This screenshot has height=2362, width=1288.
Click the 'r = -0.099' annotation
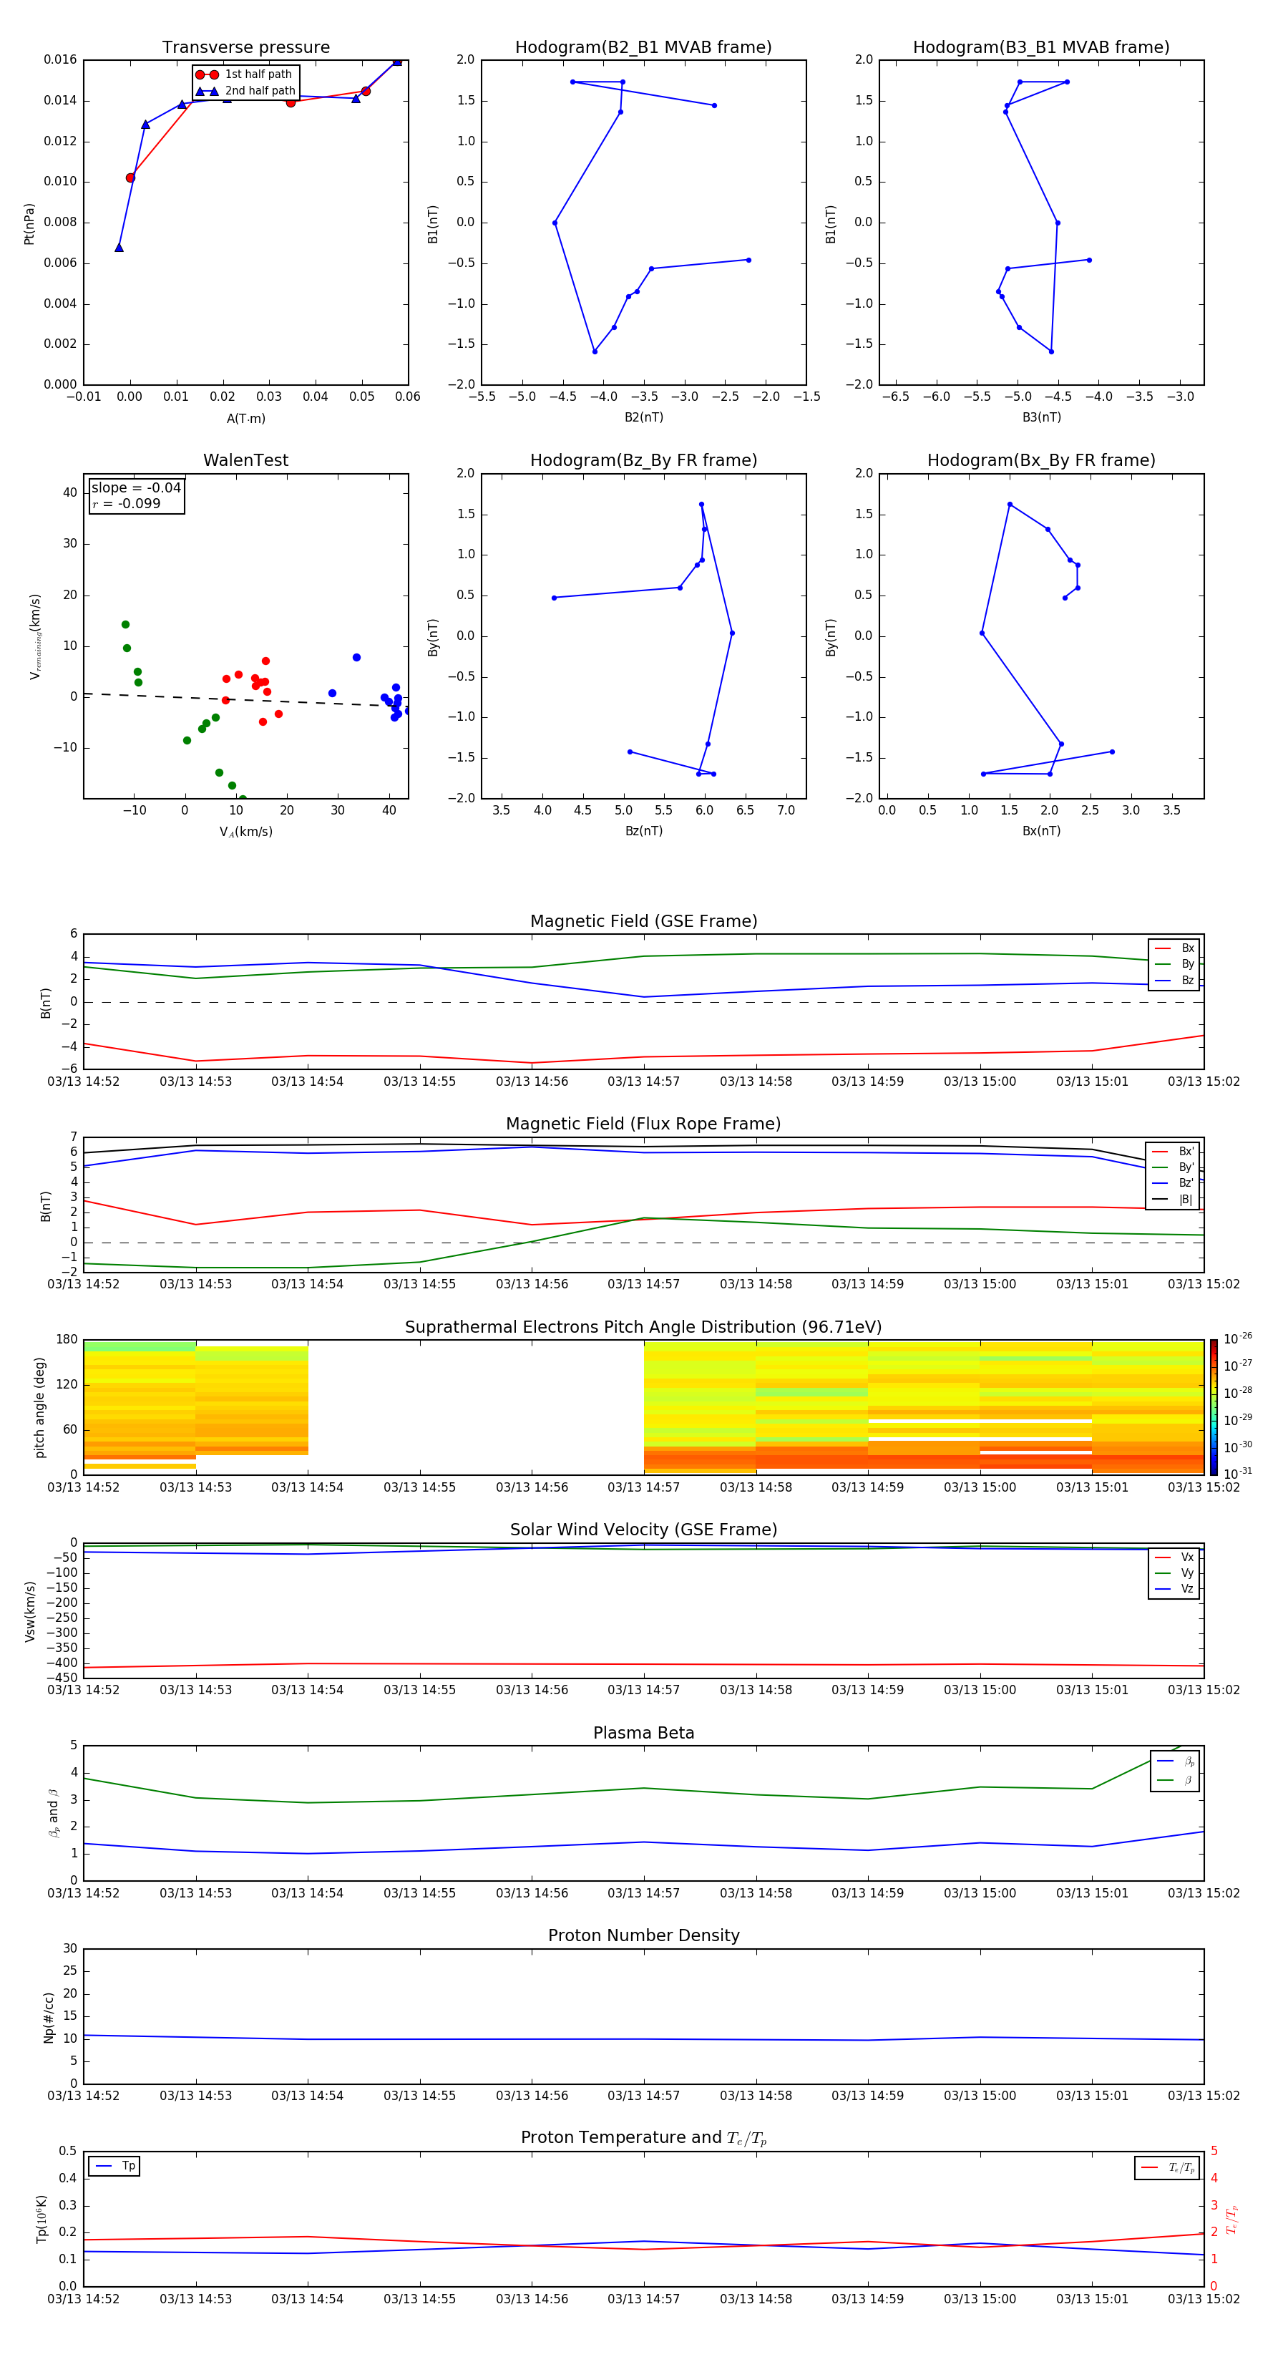coord(127,503)
